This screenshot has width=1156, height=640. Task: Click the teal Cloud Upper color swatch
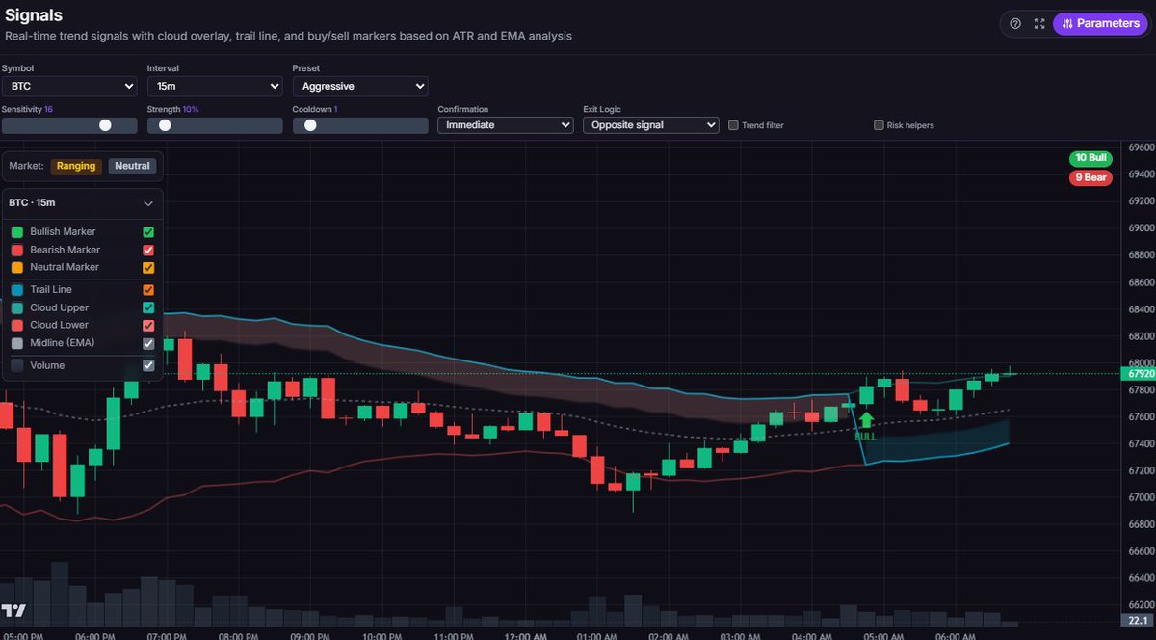(16, 307)
